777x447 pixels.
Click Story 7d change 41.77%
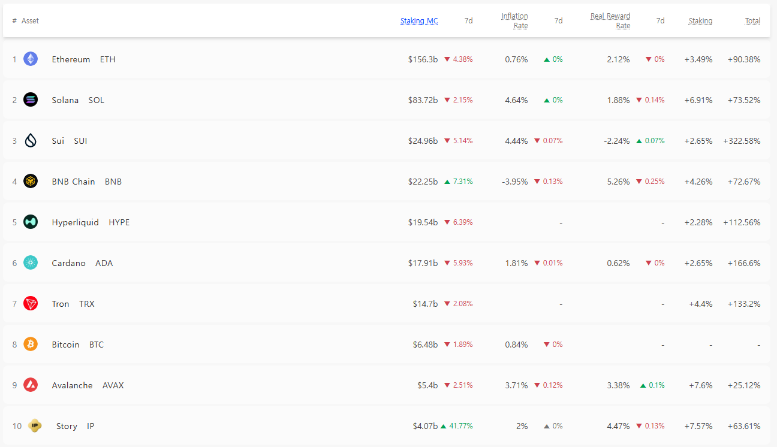pyautogui.click(x=457, y=426)
